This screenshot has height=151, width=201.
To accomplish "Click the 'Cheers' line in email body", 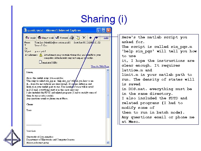I will point(30,104).
